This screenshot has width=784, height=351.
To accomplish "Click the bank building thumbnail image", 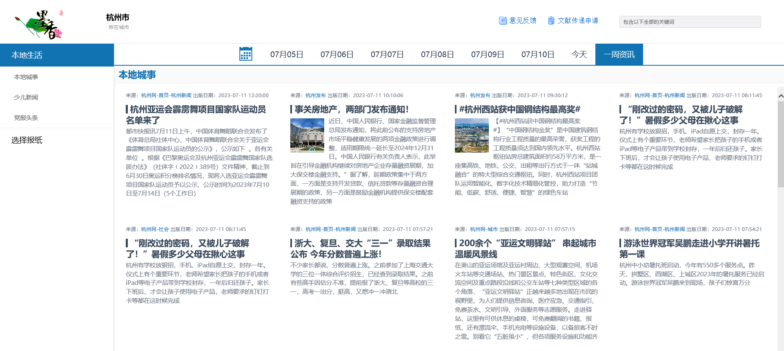I will point(307,136).
